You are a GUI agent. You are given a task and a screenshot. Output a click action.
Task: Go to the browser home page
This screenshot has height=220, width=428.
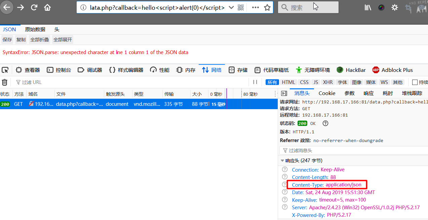(47, 7)
